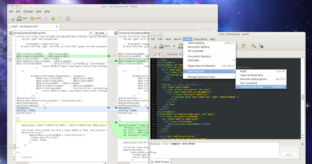Open the Changes menu in Meld

28,11
